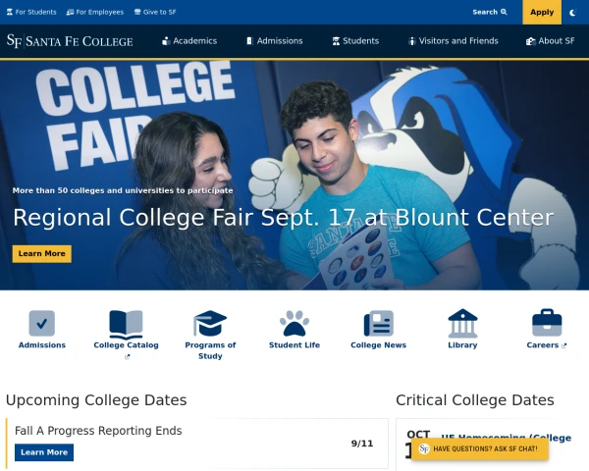Open Student Life paw print icon
This screenshot has width=589, height=471.
click(294, 324)
